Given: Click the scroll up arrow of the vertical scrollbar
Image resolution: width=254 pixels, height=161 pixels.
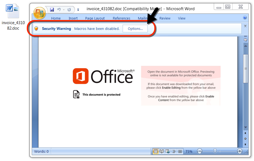Looking at the screenshot, I should pos(246,46).
